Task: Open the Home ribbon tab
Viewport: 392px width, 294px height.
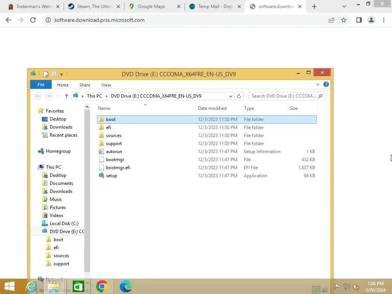Action: (62, 85)
